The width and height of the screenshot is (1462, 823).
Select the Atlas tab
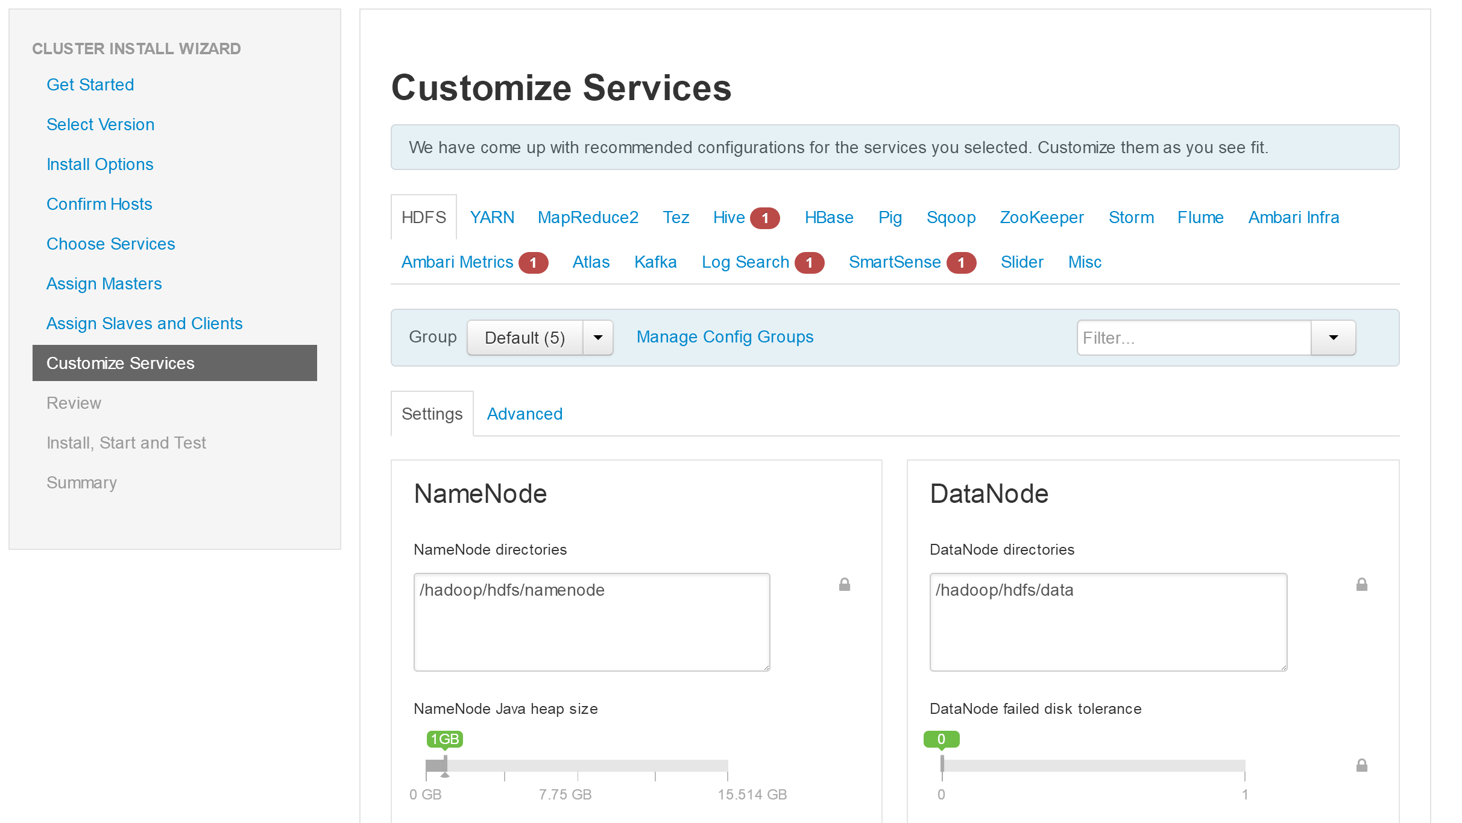[x=591, y=262]
